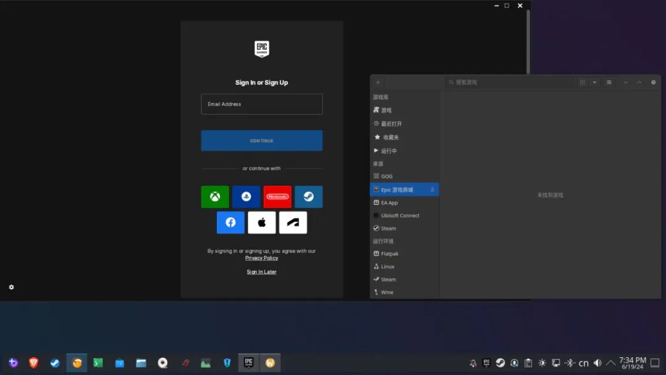Viewport: 666px width, 375px height.
Task: Open Epic launcher settings gear
Action: (12, 287)
